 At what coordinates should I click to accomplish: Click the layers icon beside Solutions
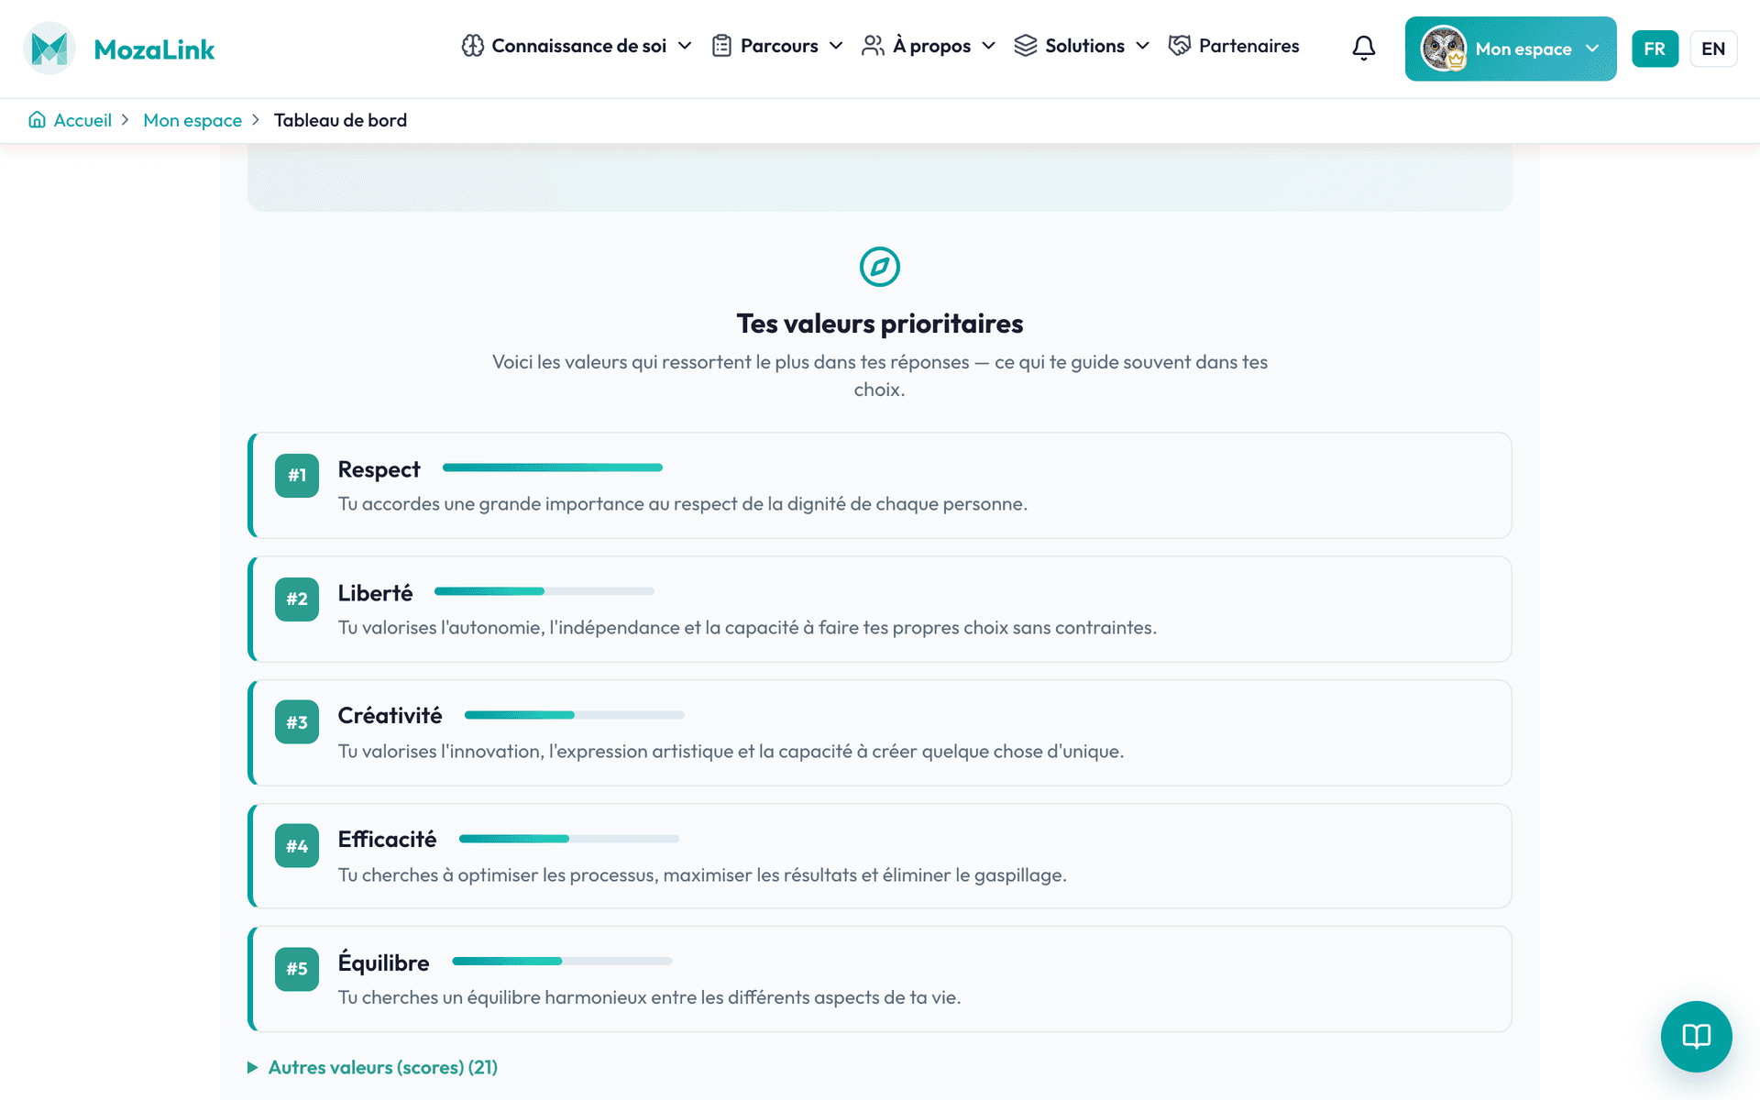point(1026,46)
